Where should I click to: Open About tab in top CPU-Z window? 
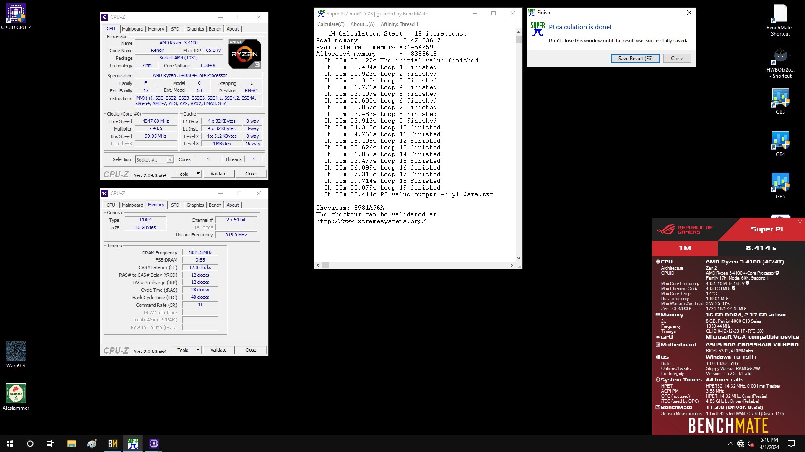[x=233, y=29]
